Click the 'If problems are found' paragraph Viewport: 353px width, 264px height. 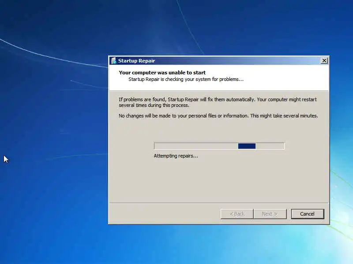pos(218,102)
